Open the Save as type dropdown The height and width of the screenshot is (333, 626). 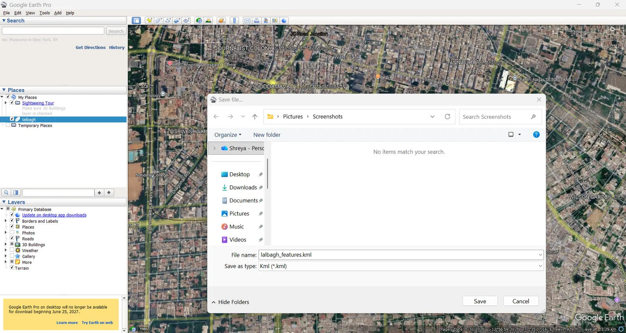click(540, 266)
